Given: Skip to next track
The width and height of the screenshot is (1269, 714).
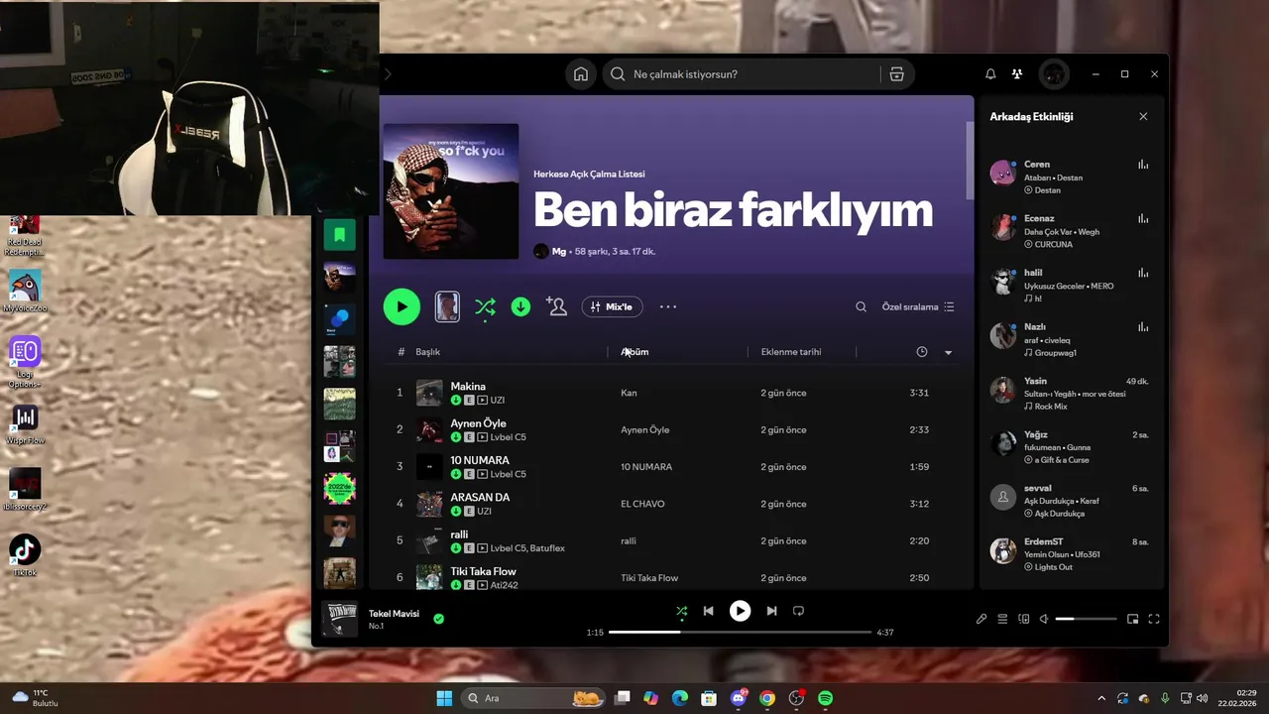Looking at the screenshot, I should 771,611.
